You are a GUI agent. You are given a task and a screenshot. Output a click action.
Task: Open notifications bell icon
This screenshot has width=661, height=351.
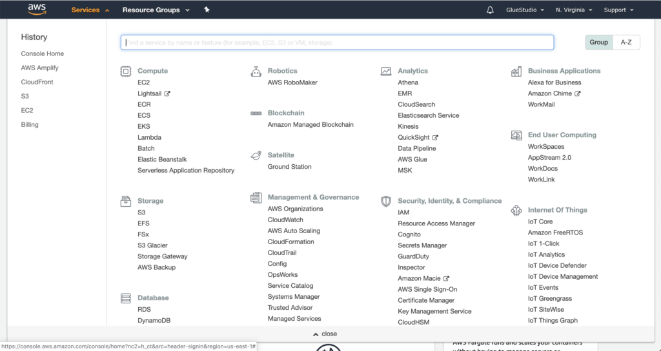490,10
